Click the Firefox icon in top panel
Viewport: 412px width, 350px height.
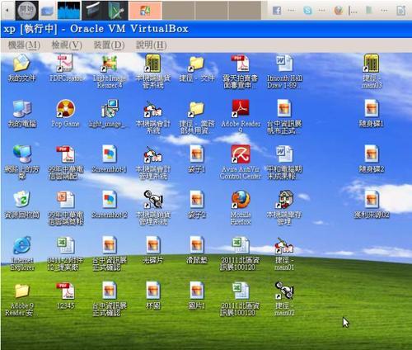pyautogui.click(x=339, y=11)
